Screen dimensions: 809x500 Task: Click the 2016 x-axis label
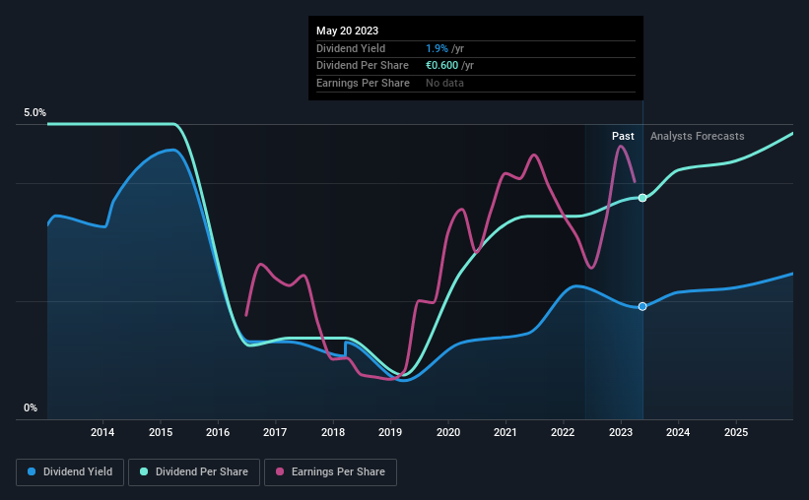coord(218,432)
